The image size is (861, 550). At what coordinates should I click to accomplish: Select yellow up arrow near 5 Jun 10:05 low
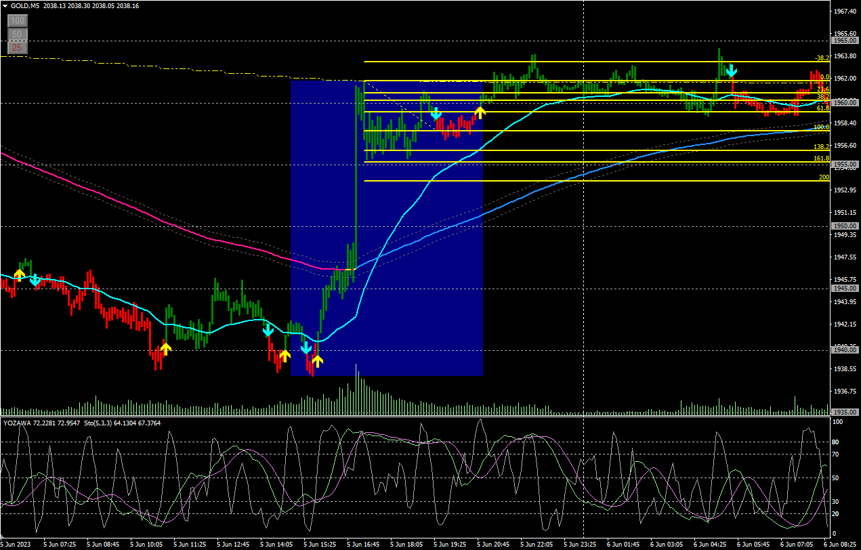click(165, 348)
